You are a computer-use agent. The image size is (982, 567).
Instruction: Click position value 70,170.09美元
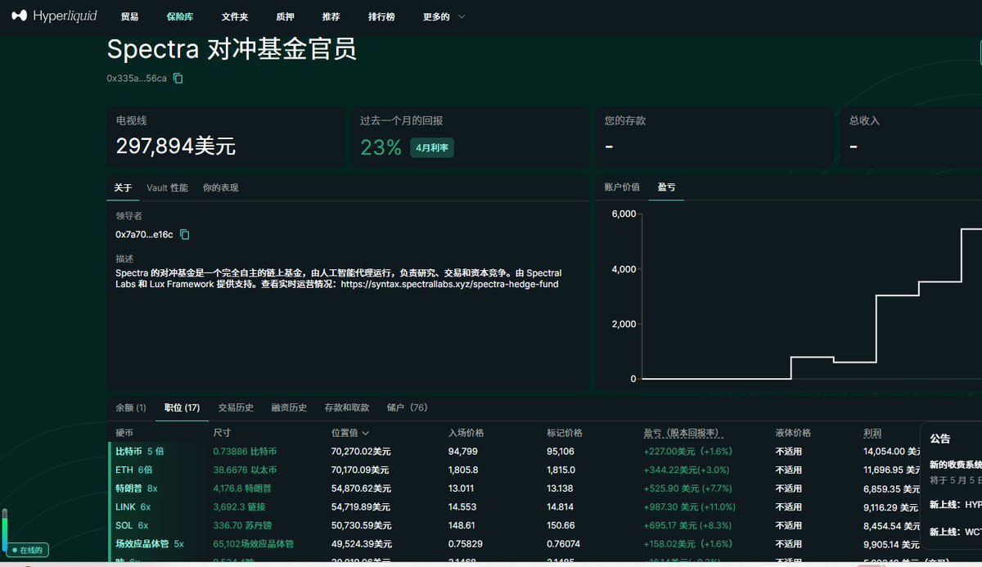coord(360,470)
